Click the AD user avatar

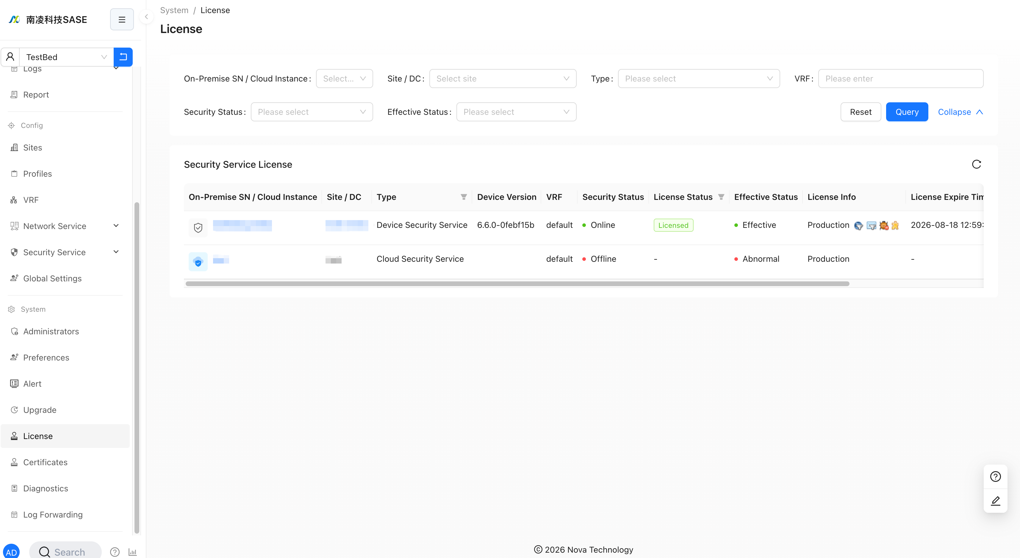[x=11, y=551]
